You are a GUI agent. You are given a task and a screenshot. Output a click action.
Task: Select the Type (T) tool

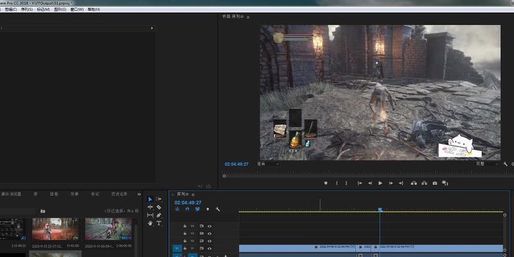click(x=159, y=223)
